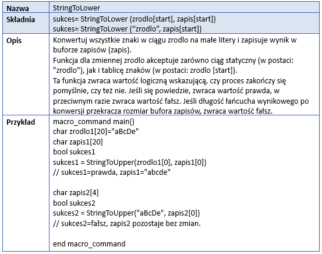The height and width of the screenshot is (254, 322).
Task: Click first syntax line with zrodlo[start]
Action: 135,19
